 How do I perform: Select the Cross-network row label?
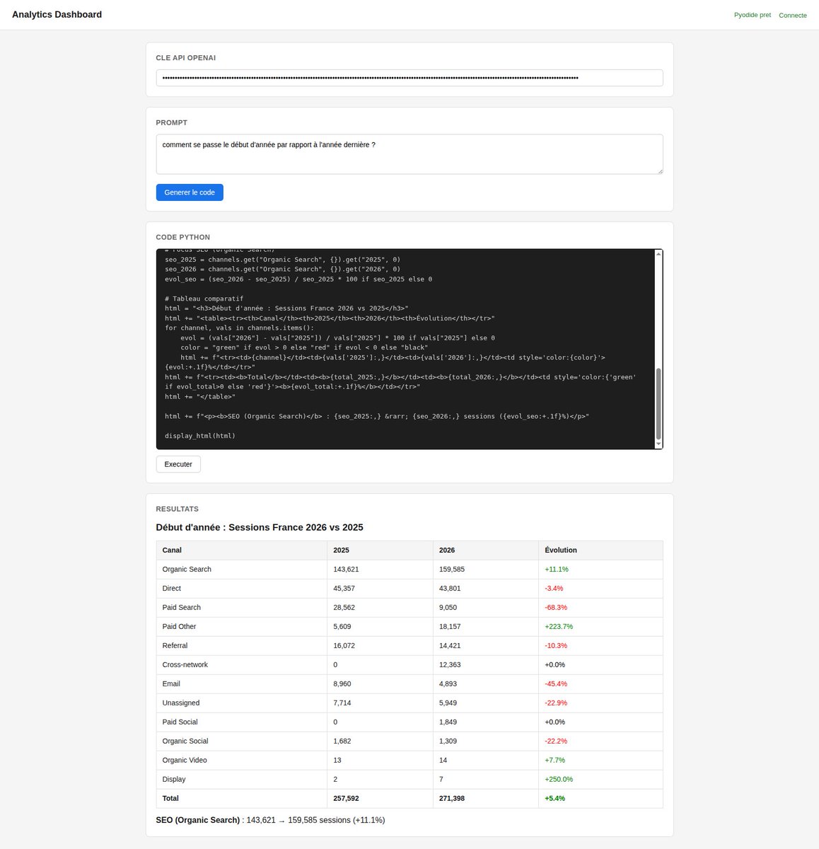185,664
